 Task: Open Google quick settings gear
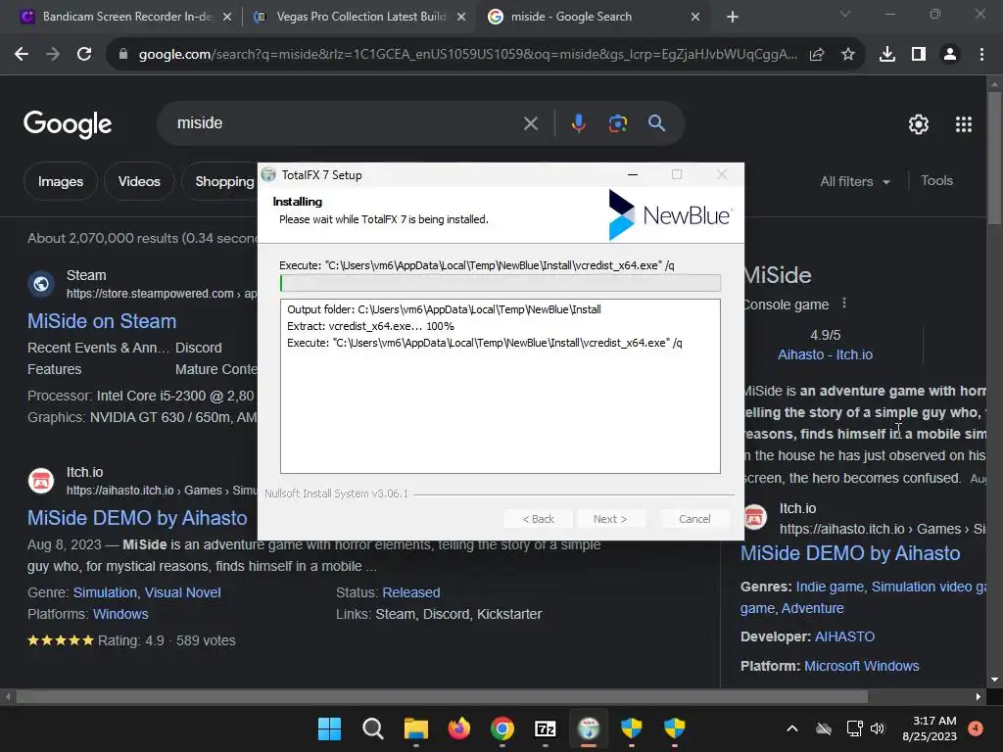(x=919, y=124)
